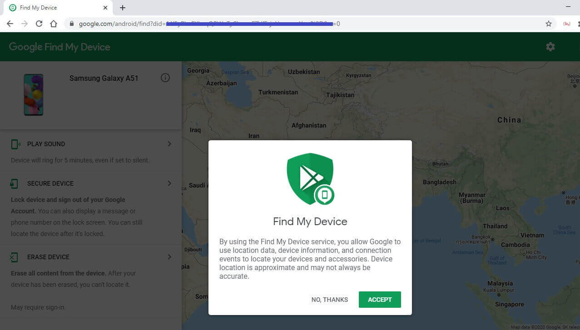This screenshot has height=330, width=580.
Task: Expand the ERASE DEVICE option chevron
Action: click(x=169, y=257)
